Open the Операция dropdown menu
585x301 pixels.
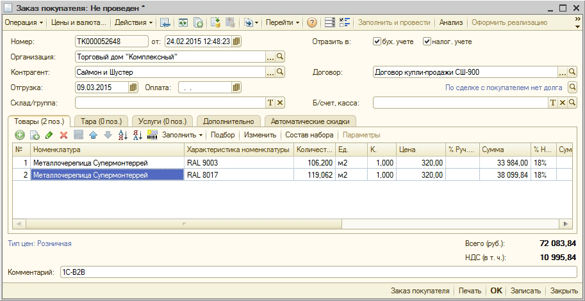tap(24, 23)
